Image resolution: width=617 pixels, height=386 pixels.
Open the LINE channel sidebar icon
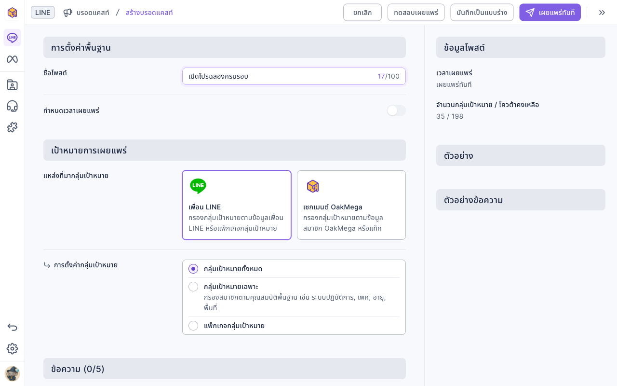coord(12,38)
